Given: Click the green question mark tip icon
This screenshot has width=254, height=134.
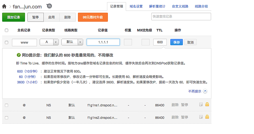Looking at the screenshot, I should [x=18, y=55].
